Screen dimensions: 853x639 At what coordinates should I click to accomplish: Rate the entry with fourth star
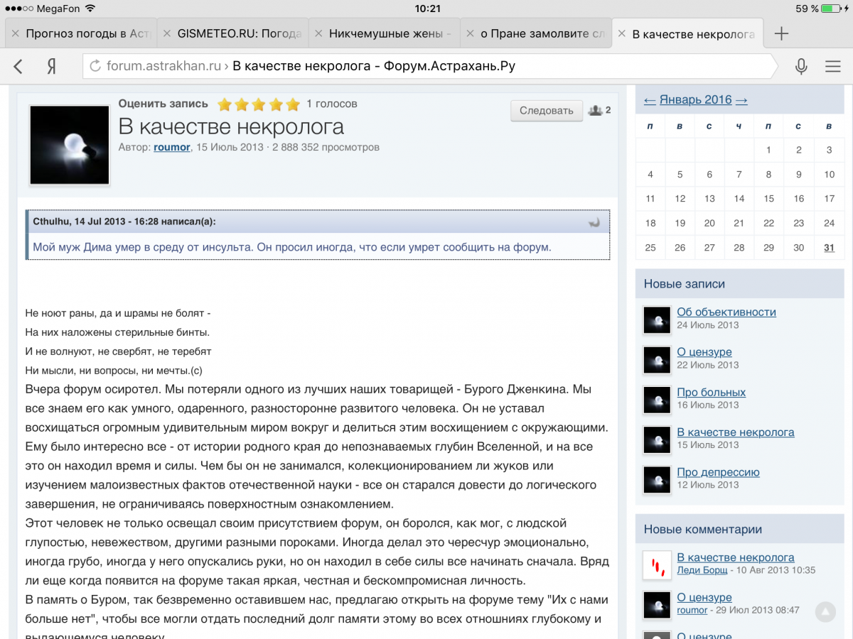pyautogui.click(x=276, y=105)
